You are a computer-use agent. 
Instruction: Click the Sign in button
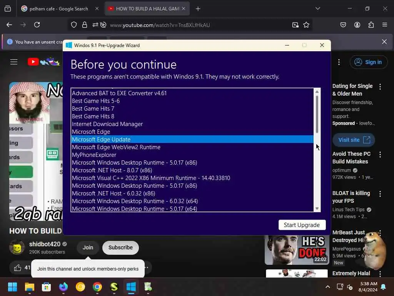[369, 62]
